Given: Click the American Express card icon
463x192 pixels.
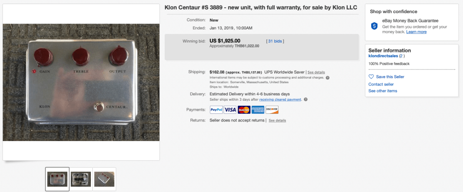Looking at the screenshot, I should pyautogui.click(x=258, y=110).
